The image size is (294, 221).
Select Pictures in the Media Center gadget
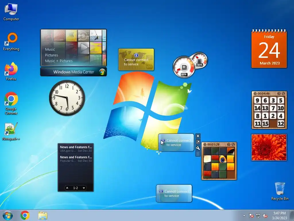[x=51, y=55]
